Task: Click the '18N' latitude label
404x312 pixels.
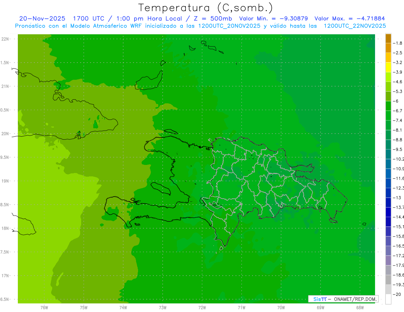Action: point(5,228)
